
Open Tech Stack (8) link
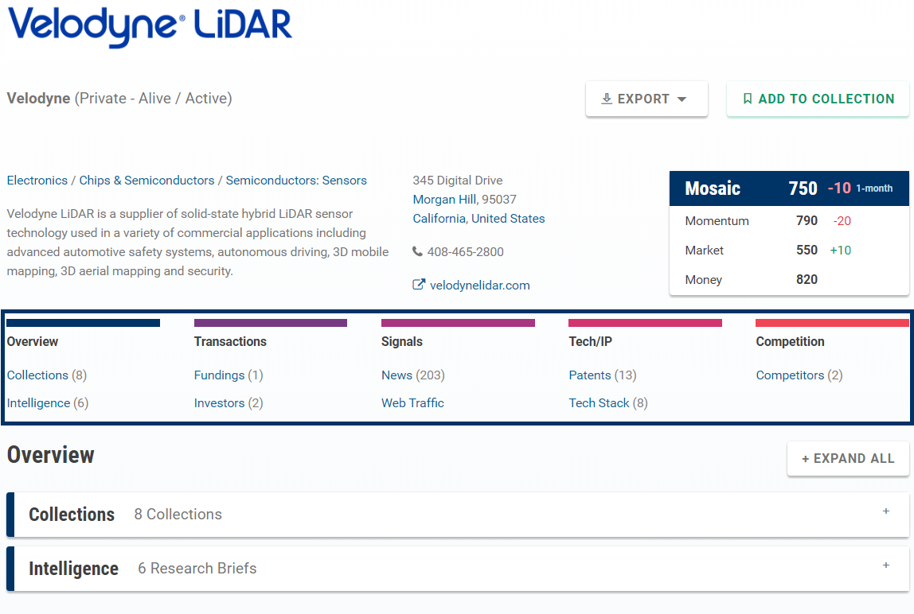coord(608,403)
